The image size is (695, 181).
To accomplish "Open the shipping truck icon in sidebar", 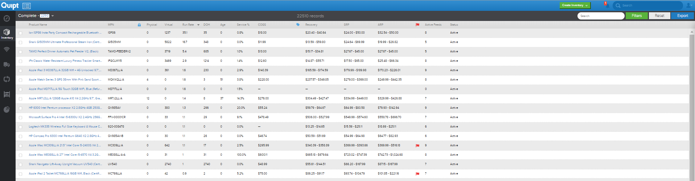I will 7,64.
